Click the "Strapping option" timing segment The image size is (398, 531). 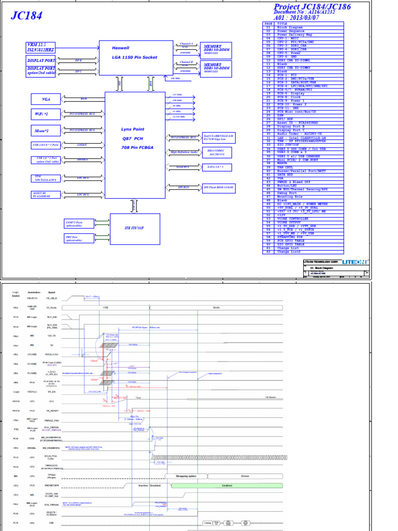pos(186,476)
